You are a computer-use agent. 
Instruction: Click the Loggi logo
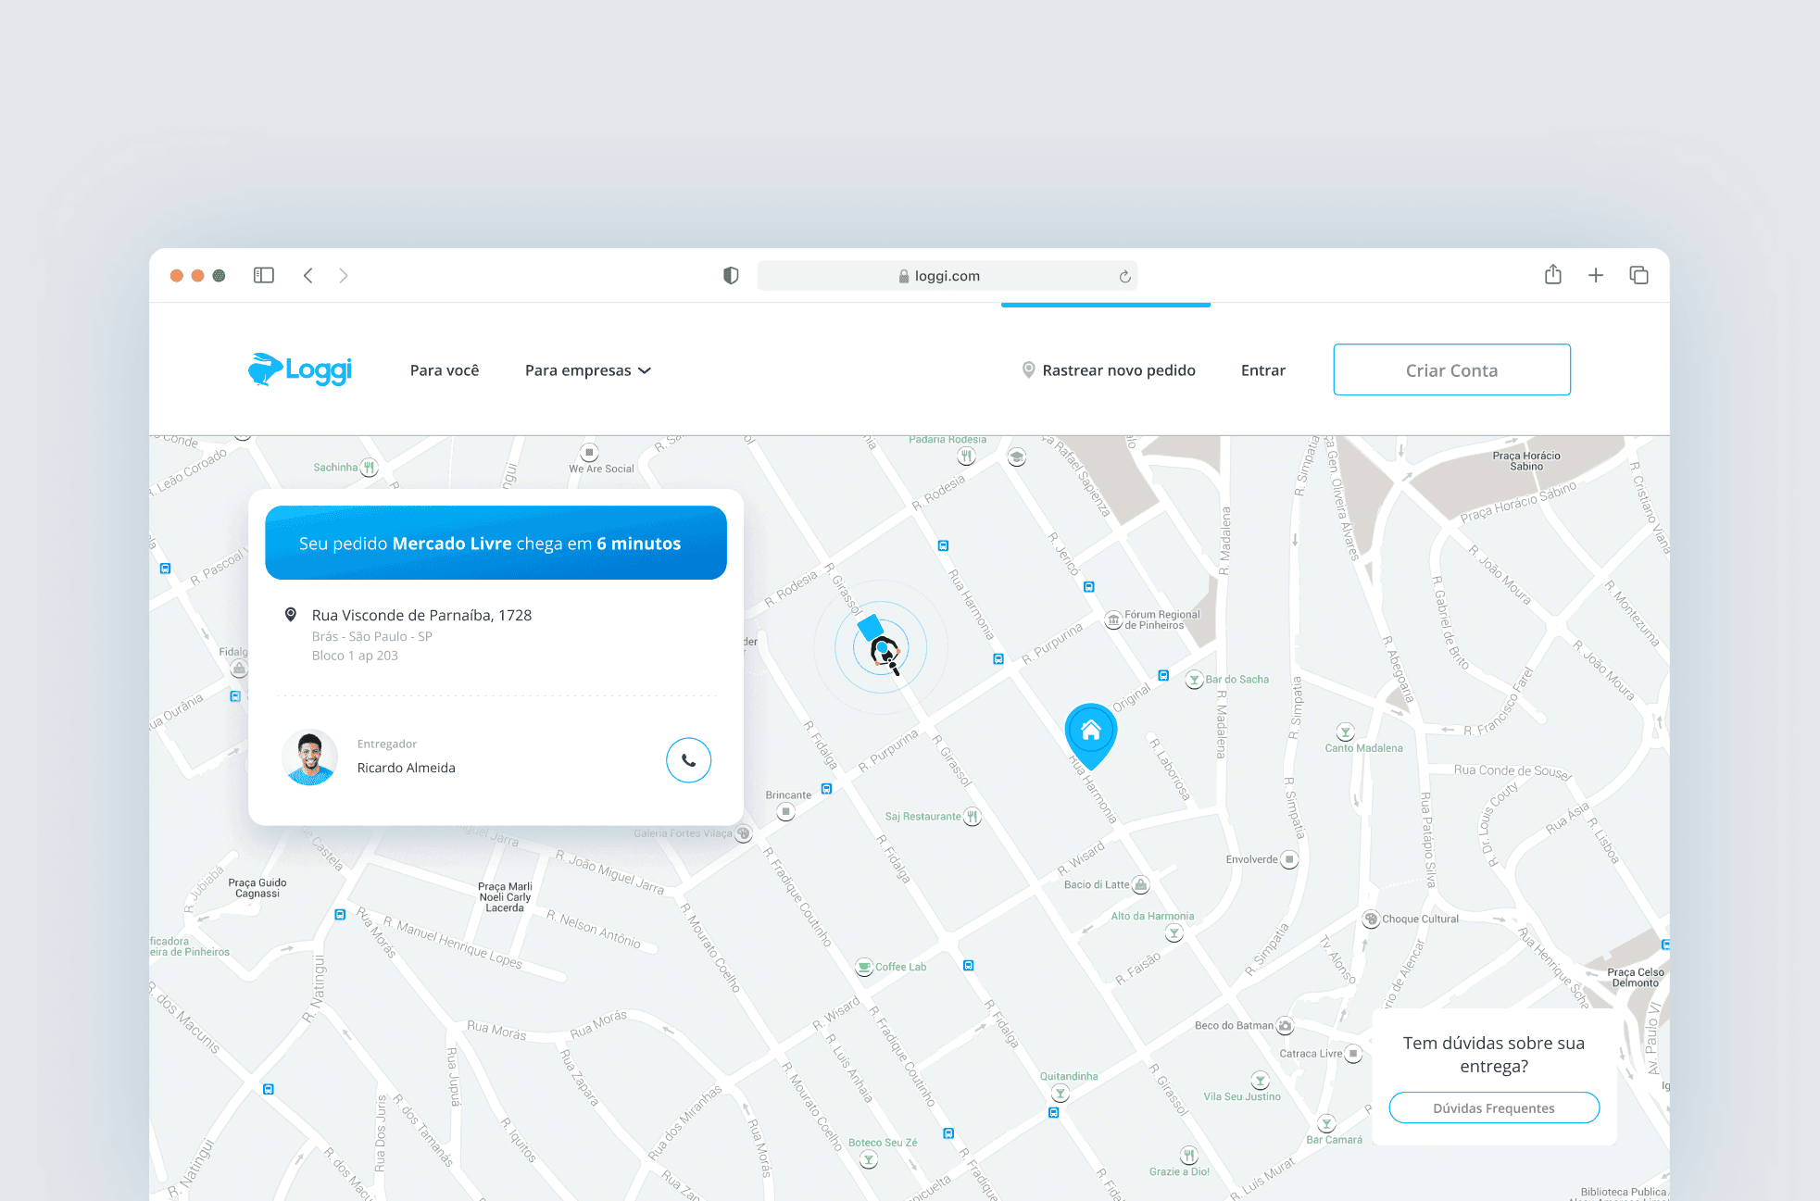[300, 369]
